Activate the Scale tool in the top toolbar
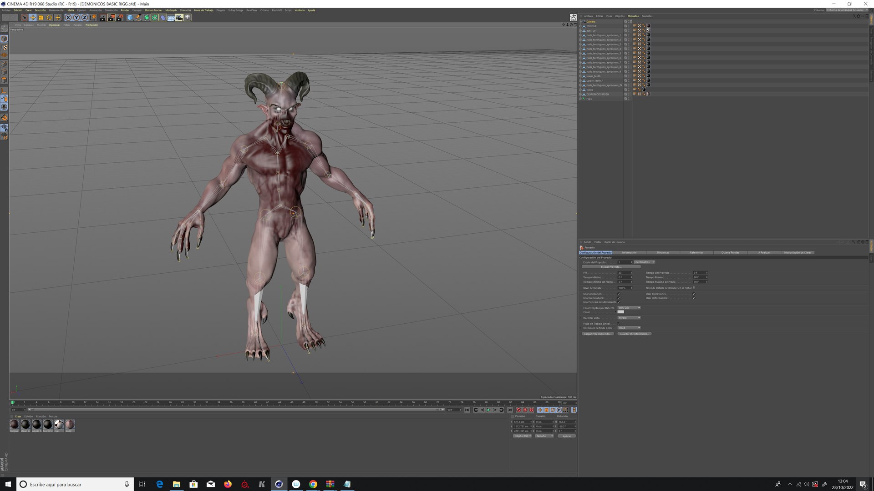The image size is (874, 491). tap(41, 17)
